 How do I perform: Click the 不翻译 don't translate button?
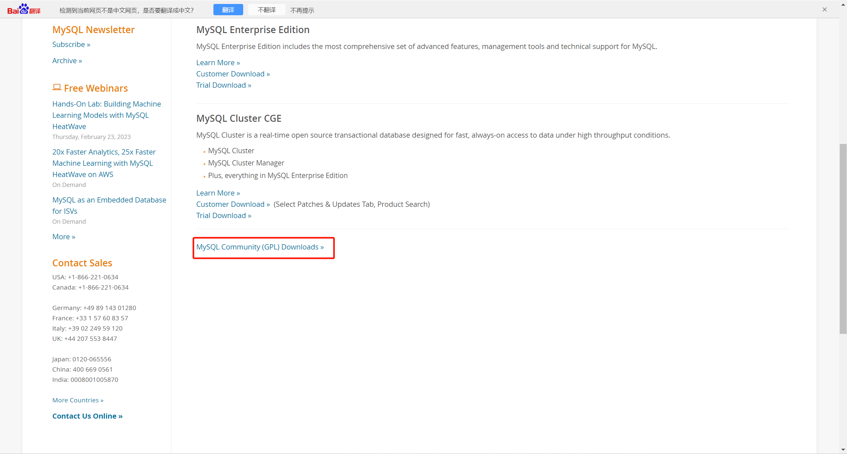pyautogui.click(x=267, y=10)
